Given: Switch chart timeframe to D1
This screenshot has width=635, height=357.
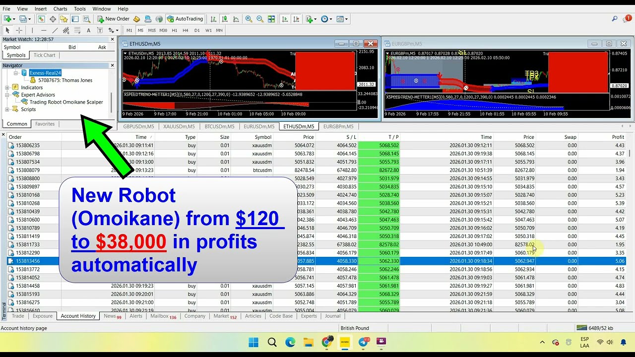Looking at the screenshot, I should coord(197,30).
